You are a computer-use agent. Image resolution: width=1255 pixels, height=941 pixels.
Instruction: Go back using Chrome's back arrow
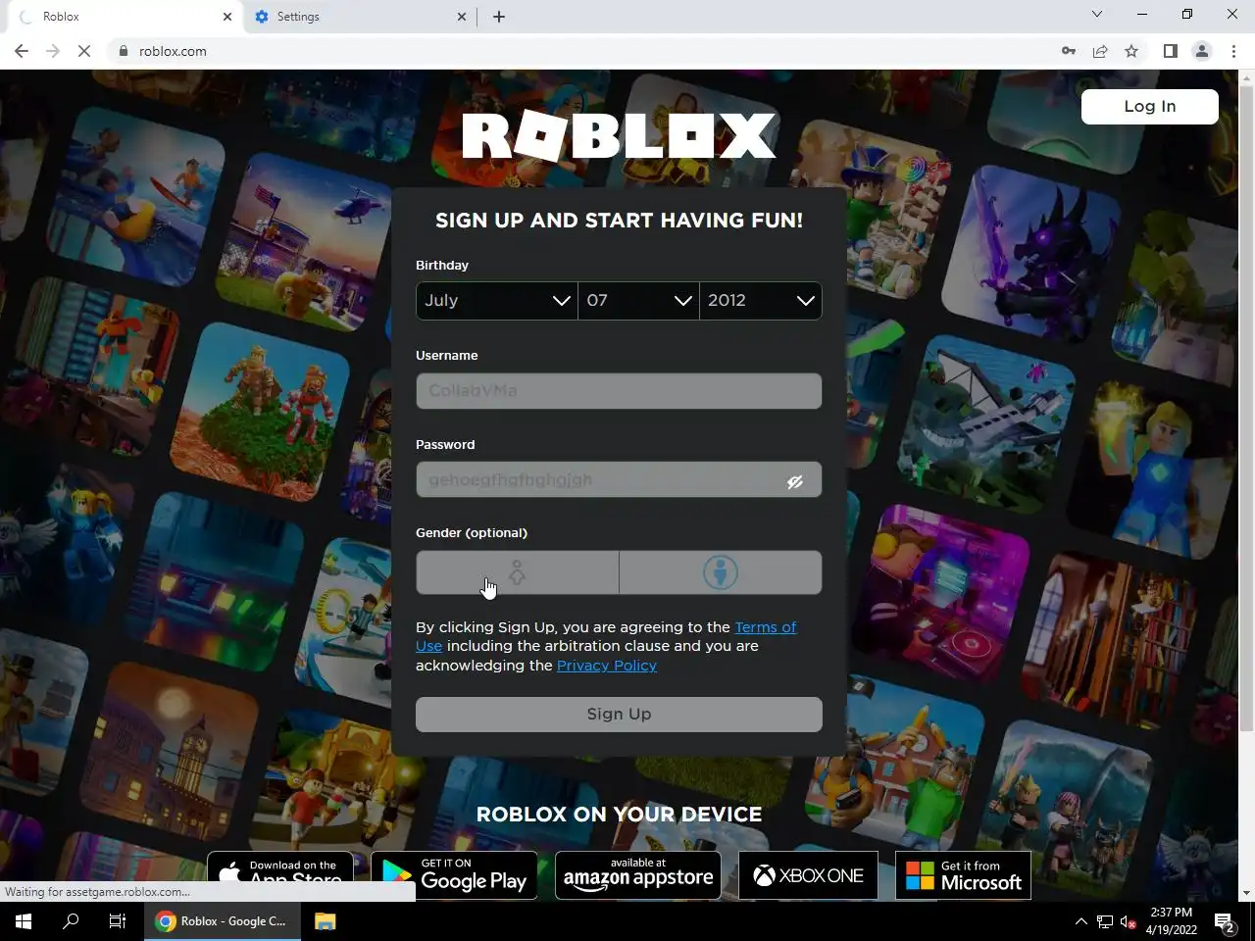[x=22, y=51]
